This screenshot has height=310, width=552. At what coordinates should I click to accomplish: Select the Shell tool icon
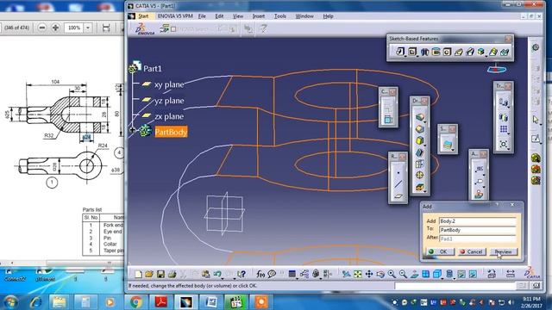[420, 152]
